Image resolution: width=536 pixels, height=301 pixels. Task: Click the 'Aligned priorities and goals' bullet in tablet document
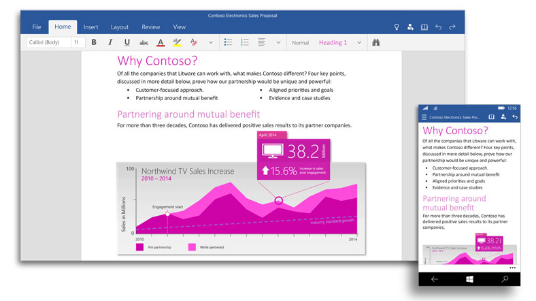[301, 90]
